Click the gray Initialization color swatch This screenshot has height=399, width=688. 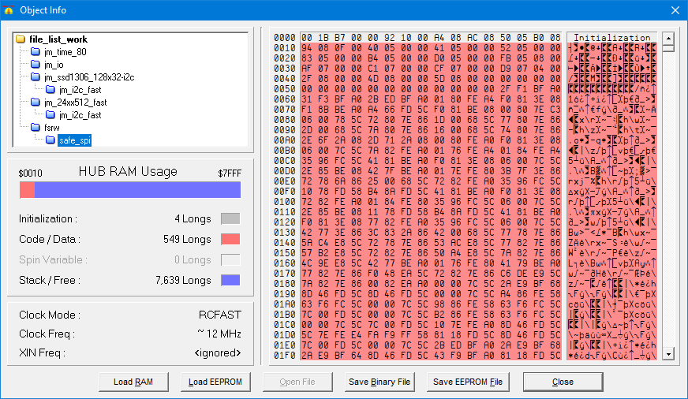(230, 219)
